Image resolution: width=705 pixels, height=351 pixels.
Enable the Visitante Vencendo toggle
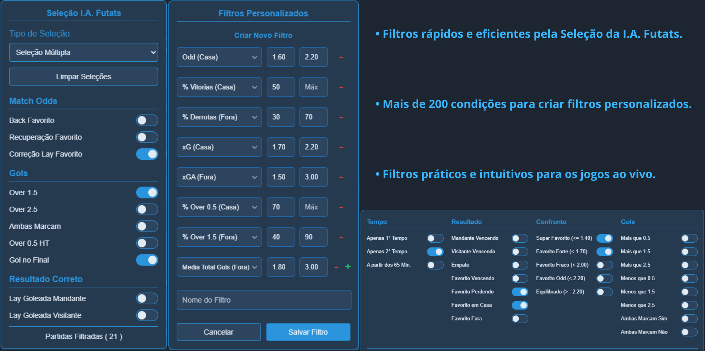tap(520, 252)
